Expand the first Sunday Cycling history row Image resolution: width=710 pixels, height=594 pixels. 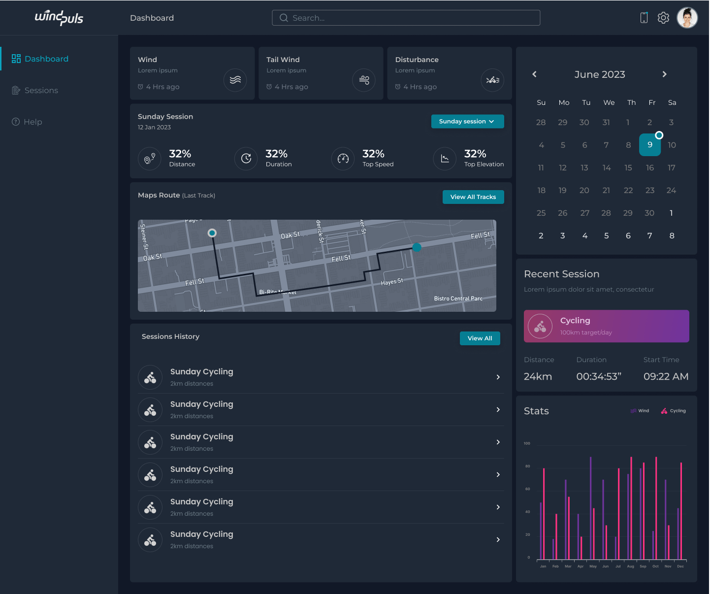tap(498, 377)
